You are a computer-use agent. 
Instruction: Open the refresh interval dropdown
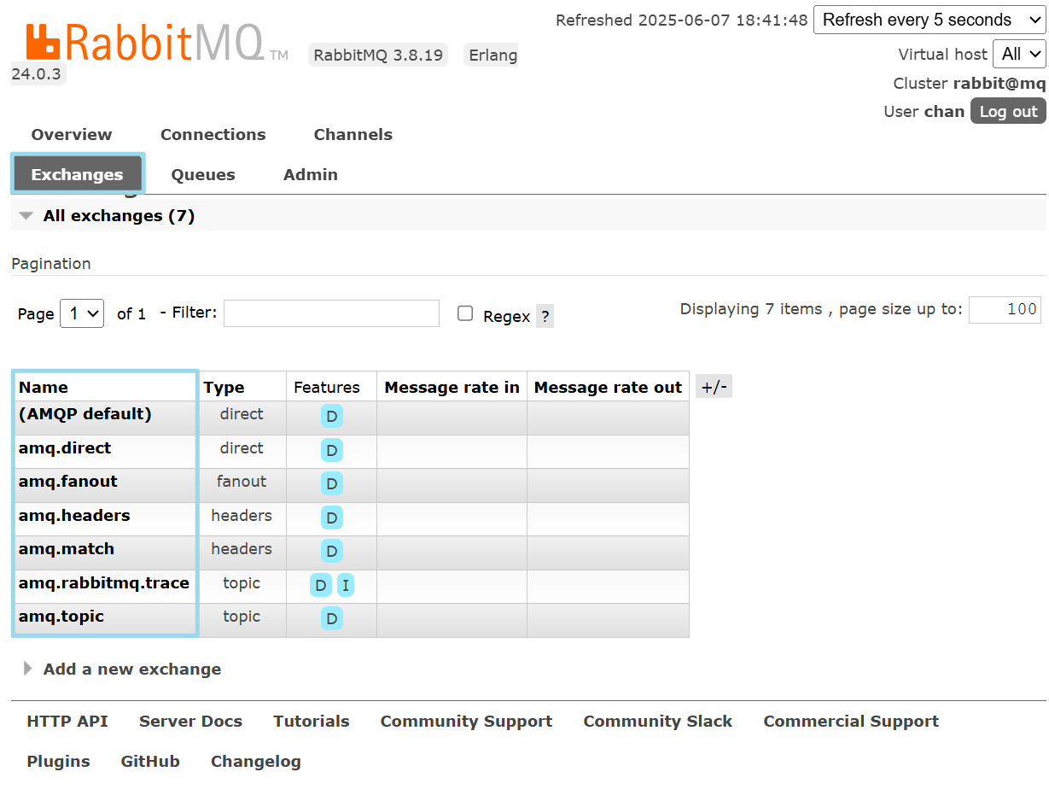(x=930, y=20)
